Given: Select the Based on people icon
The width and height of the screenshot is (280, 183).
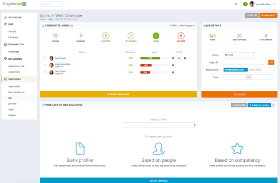Looking at the screenshot, I should [x=159, y=149].
